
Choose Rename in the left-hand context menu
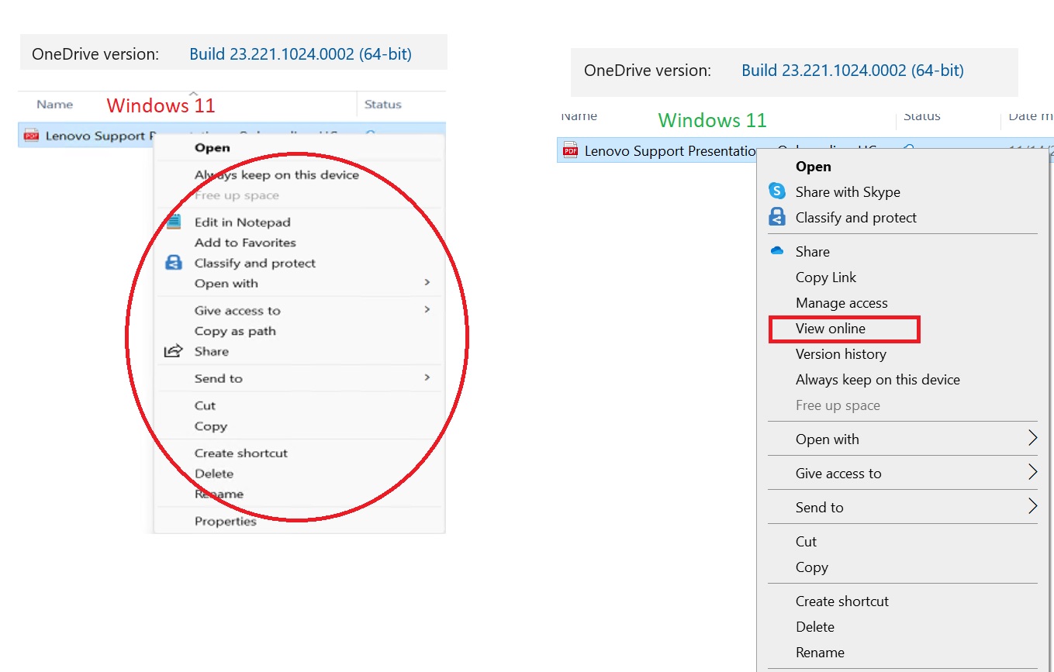tap(219, 494)
